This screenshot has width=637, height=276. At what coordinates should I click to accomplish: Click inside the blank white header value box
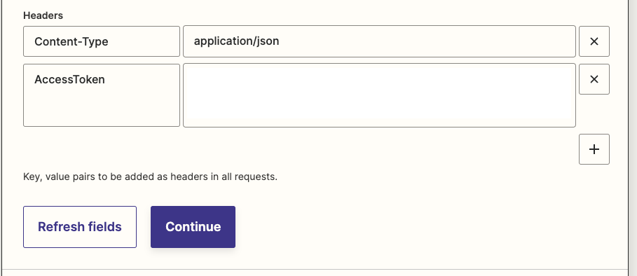tap(379, 95)
